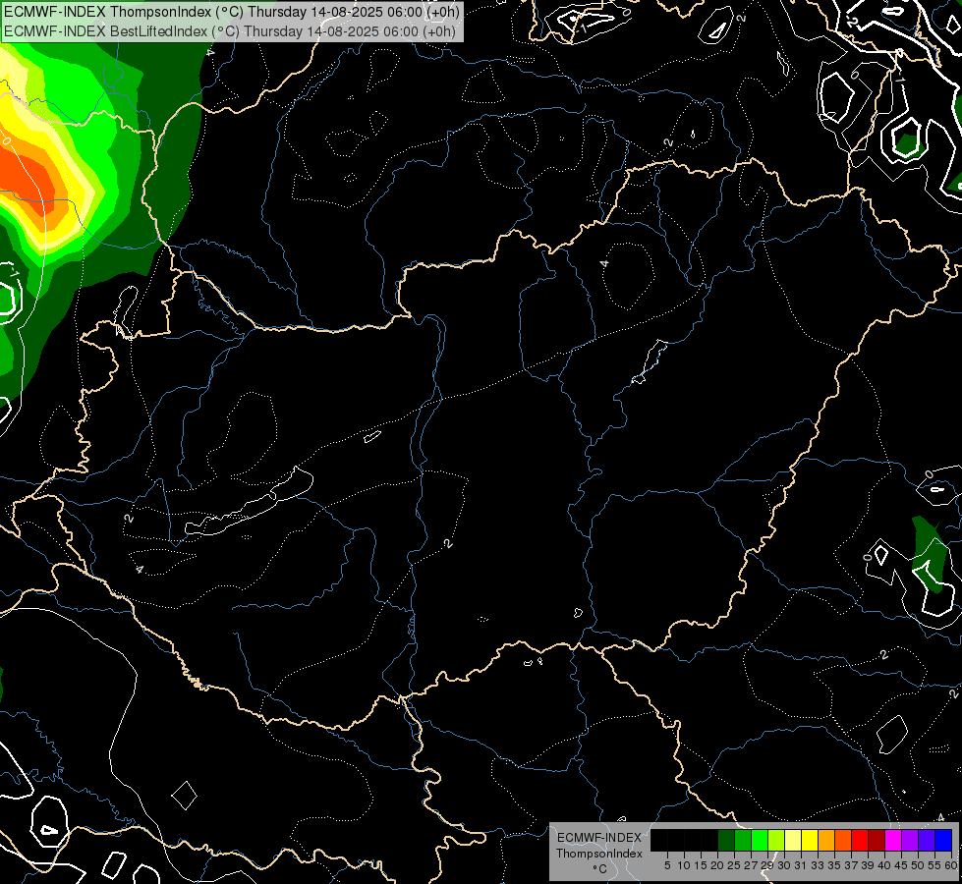
Task: Select the dark green 20–25 legend swatch
Action: [x=726, y=840]
